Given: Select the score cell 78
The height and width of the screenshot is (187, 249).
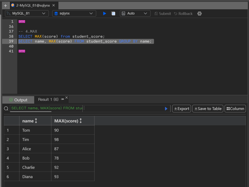Looking at the screenshot, I should [73, 158].
